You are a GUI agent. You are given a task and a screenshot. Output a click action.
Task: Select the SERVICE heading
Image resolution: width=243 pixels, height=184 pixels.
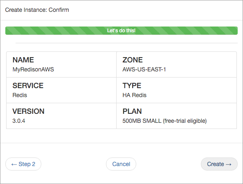[x=28, y=86]
